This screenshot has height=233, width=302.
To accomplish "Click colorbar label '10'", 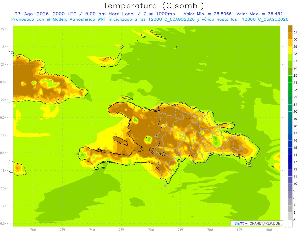I will [295, 184].
